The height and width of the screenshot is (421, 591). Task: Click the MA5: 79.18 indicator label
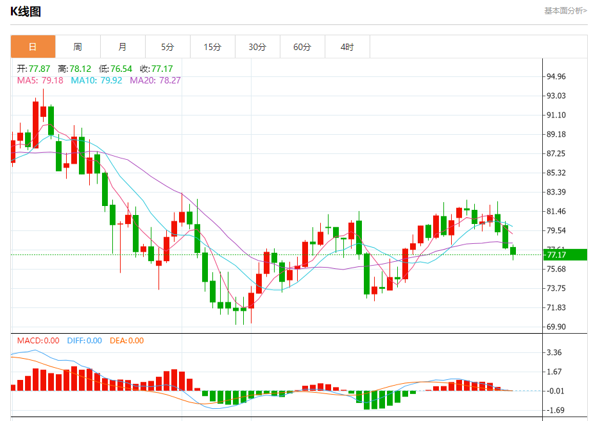pos(40,80)
